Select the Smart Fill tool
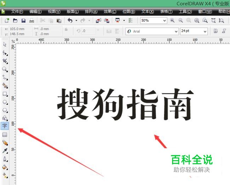The height and width of the screenshot is (185, 230). pyautogui.click(x=5, y=86)
